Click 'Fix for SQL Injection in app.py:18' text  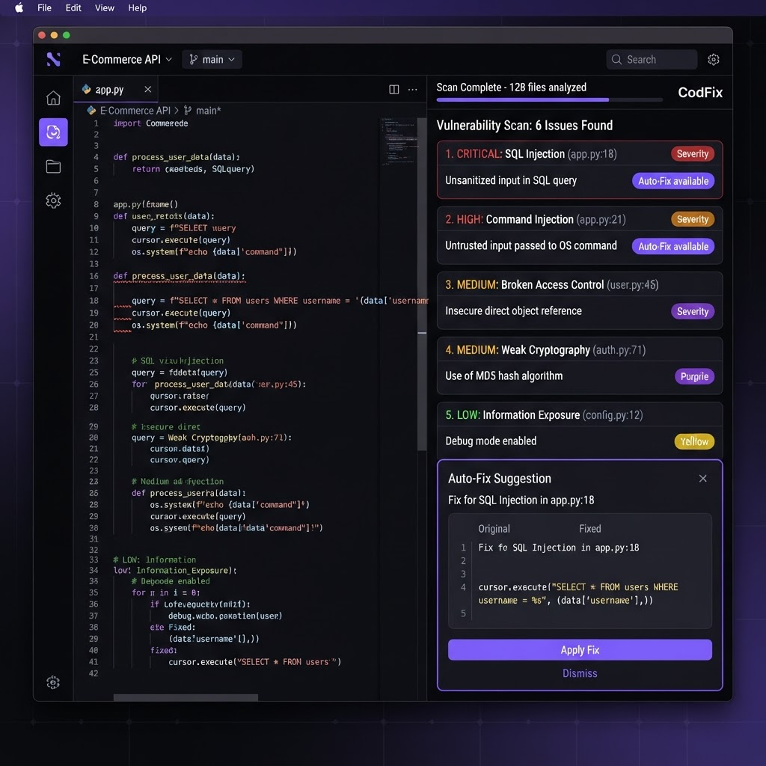[x=521, y=500]
